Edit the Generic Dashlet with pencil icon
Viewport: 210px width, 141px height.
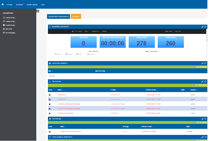click(x=202, y=27)
